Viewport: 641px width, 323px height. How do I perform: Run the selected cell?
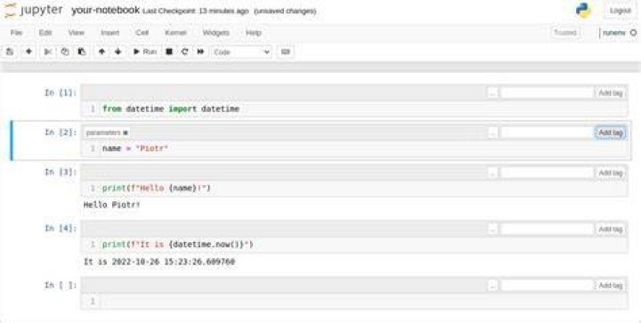[145, 52]
